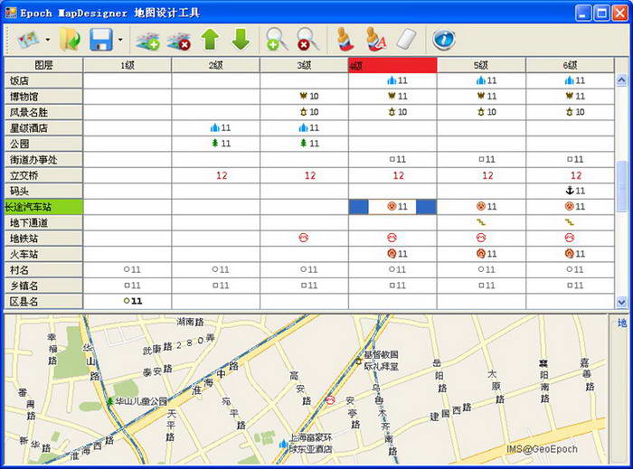Click the anchor 码头 cell in 6级

pyautogui.click(x=570, y=192)
